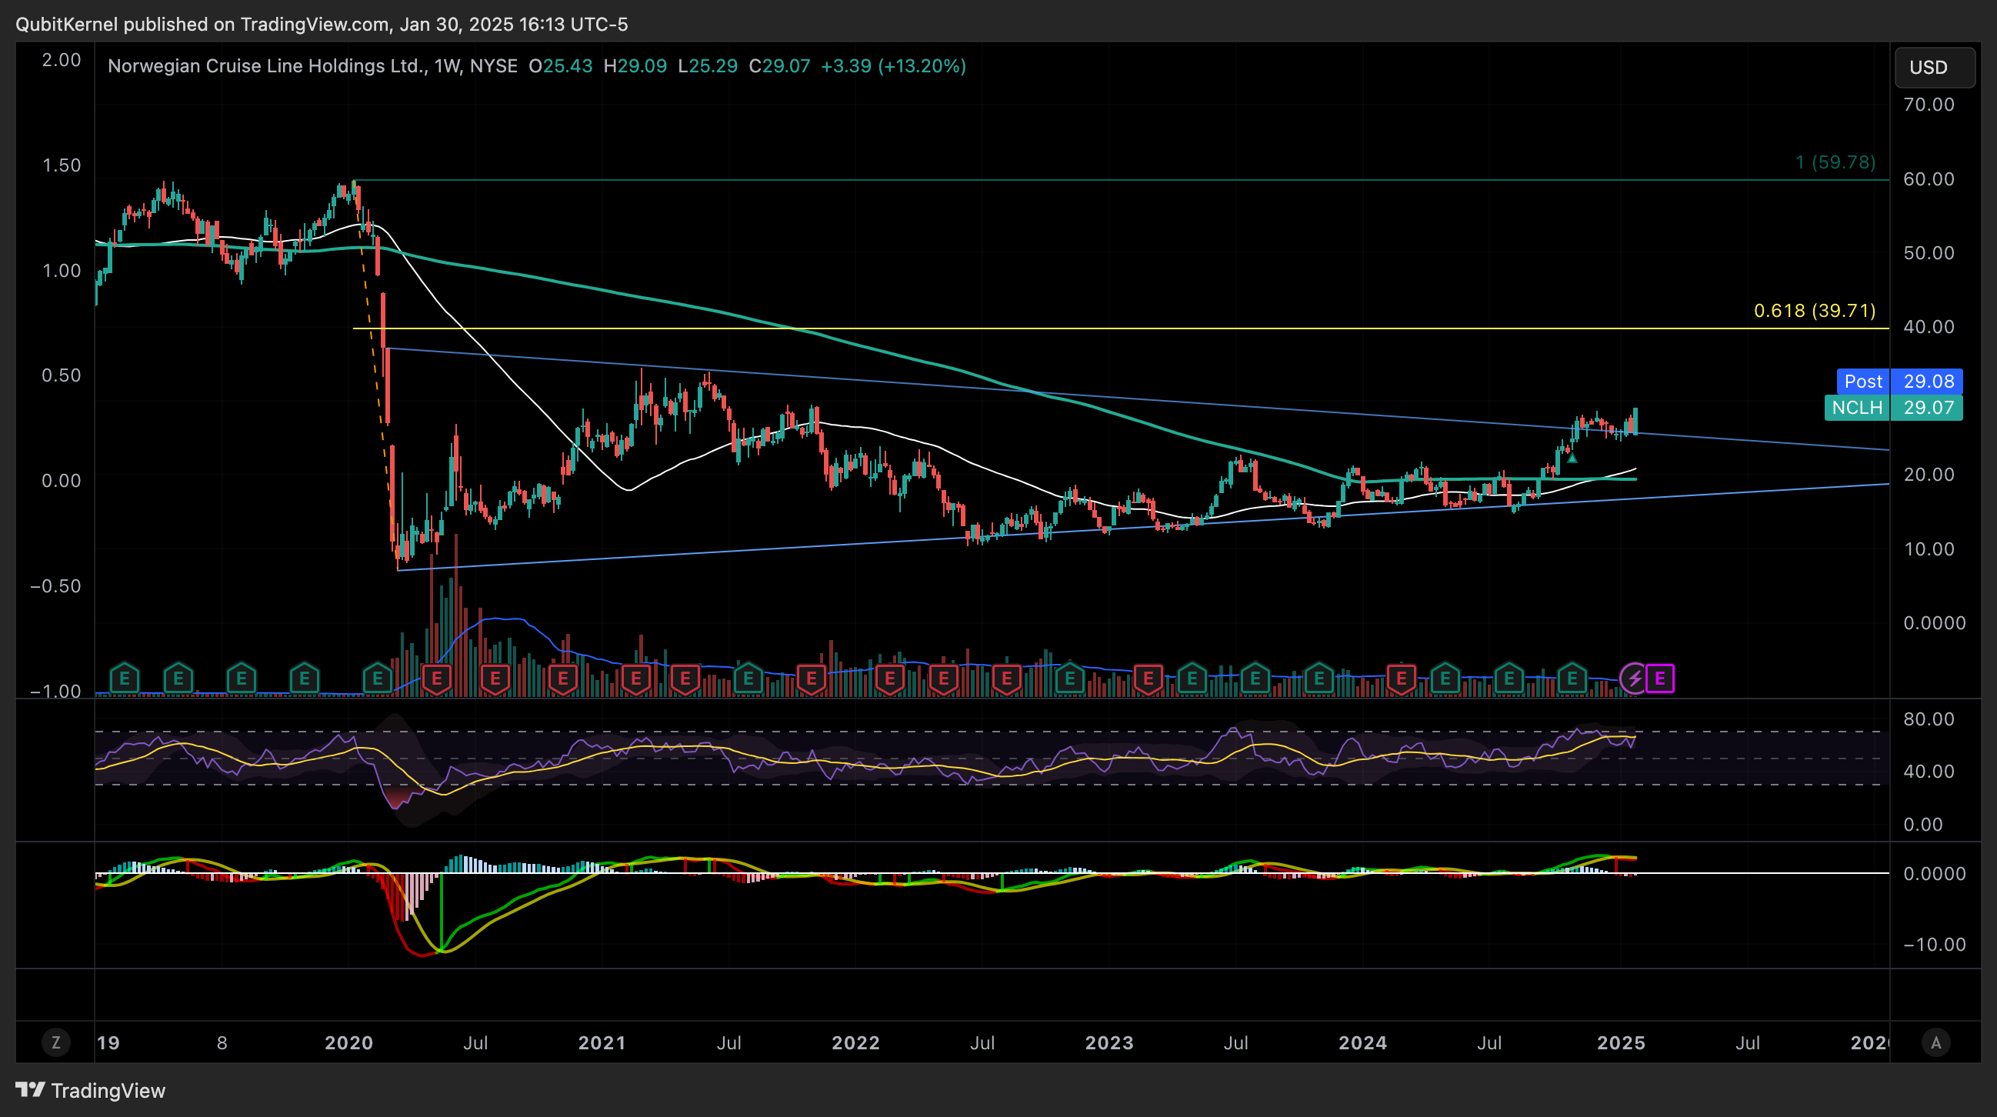1997x1117 pixels.
Task: Click the L25.29 low value
Action: click(708, 66)
